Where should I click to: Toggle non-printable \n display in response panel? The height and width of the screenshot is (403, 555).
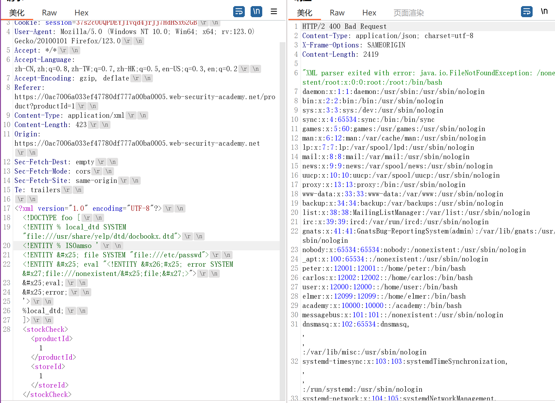pyautogui.click(x=544, y=12)
